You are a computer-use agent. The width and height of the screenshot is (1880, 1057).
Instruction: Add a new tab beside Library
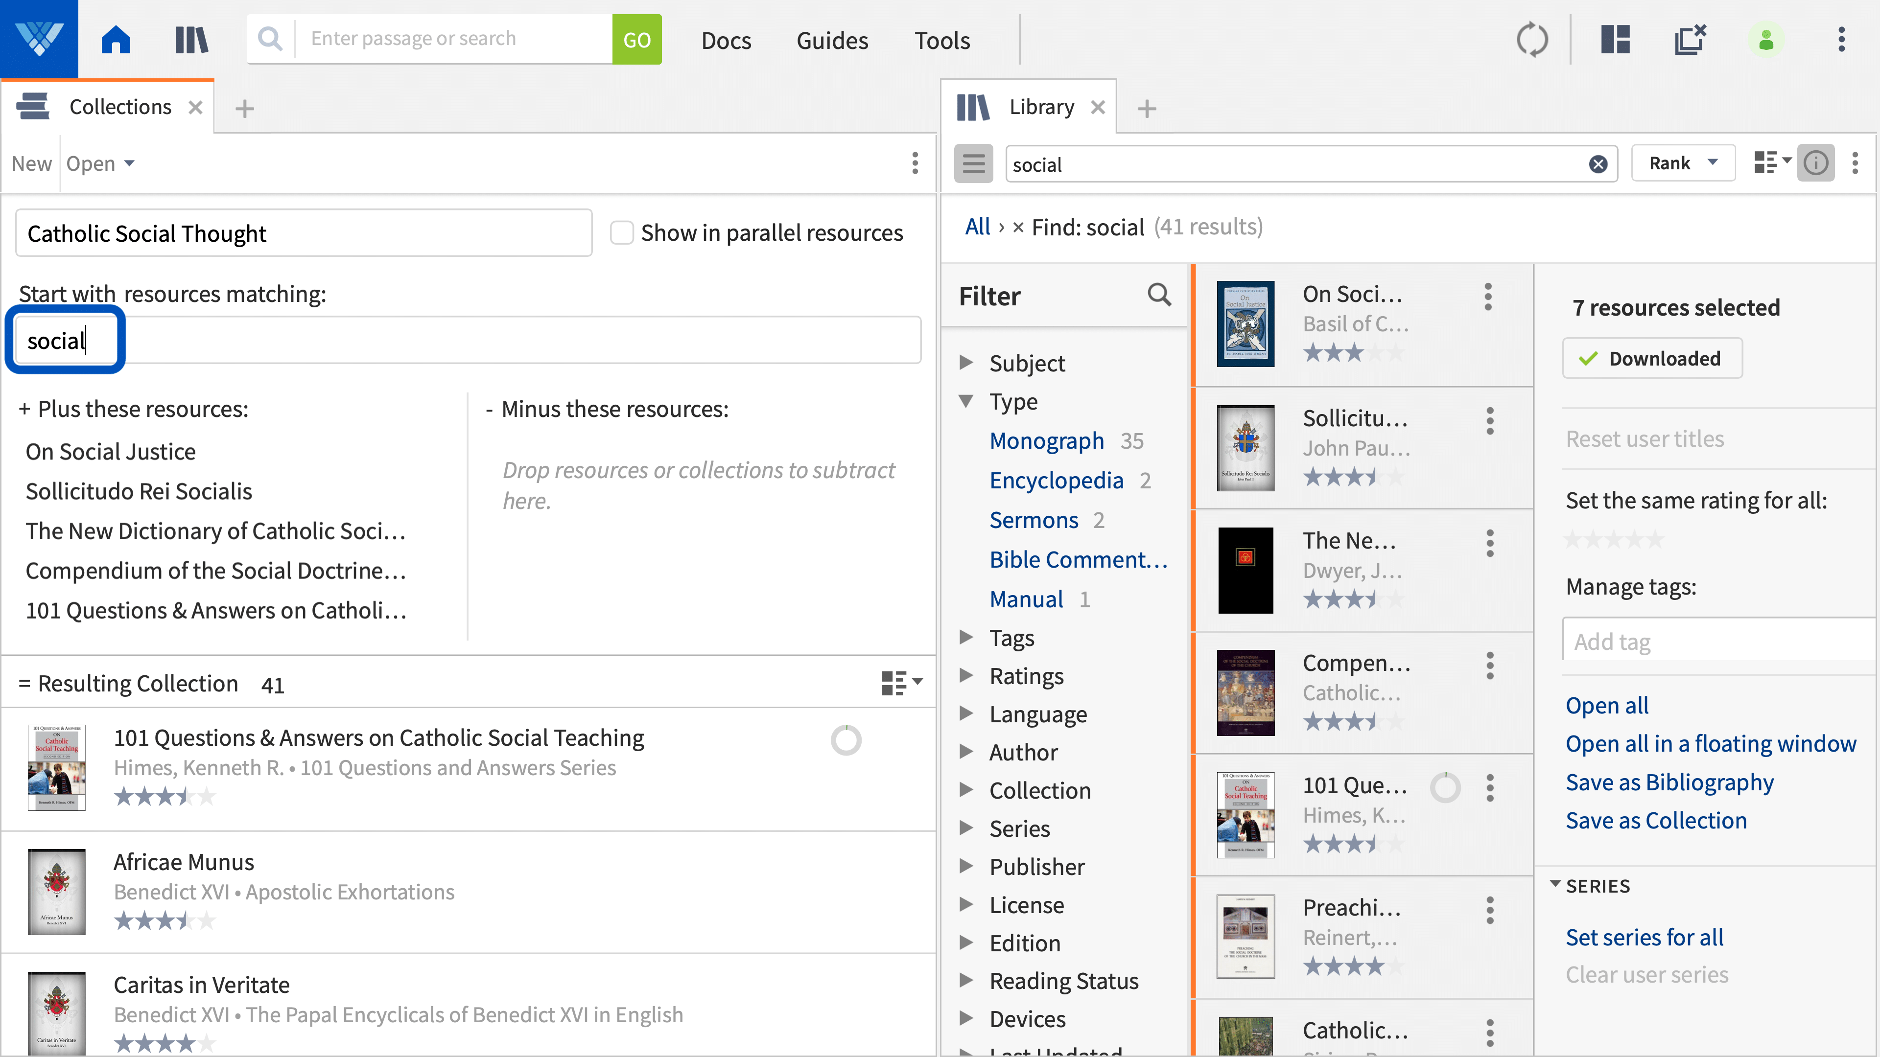[x=1147, y=109]
